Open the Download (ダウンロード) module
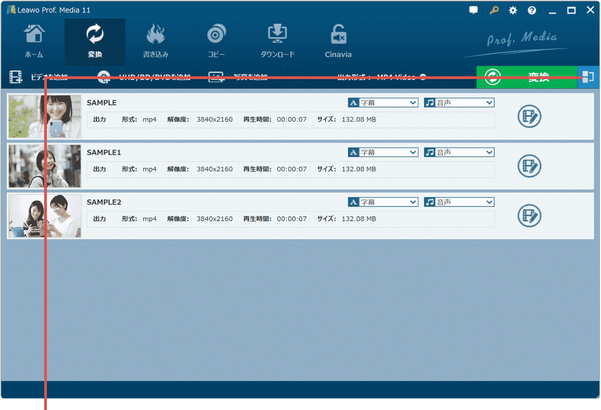 (277, 41)
